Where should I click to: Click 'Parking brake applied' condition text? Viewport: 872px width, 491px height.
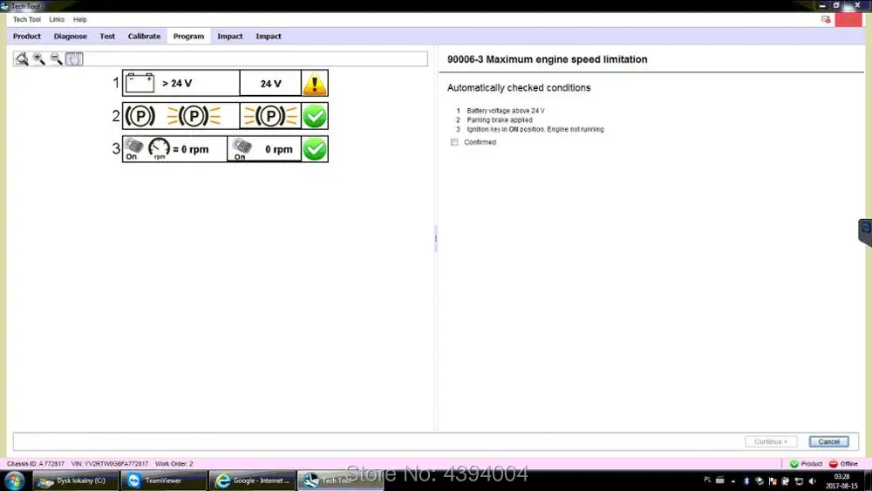pyautogui.click(x=500, y=120)
